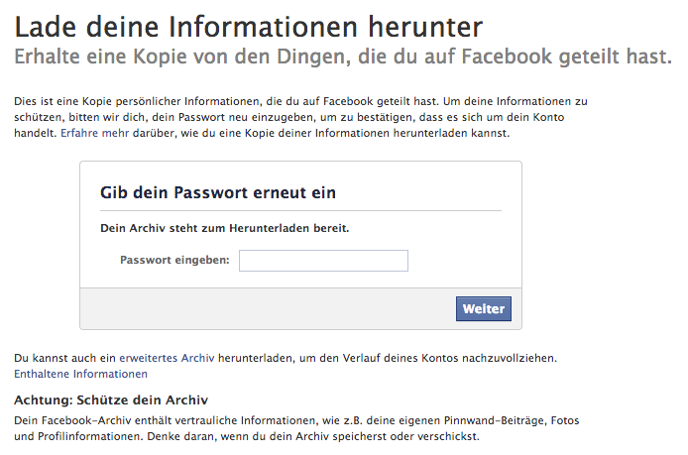The width and height of the screenshot is (688, 455).
Task: Click the 'Passwort eingeben:' label
Action: tap(174, 260)
